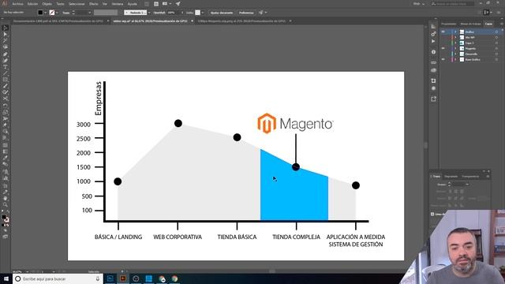The height and width of the screenshot is (284, 505).
Task: Open the stroke weight dropdown
Action: click(89, 13)
